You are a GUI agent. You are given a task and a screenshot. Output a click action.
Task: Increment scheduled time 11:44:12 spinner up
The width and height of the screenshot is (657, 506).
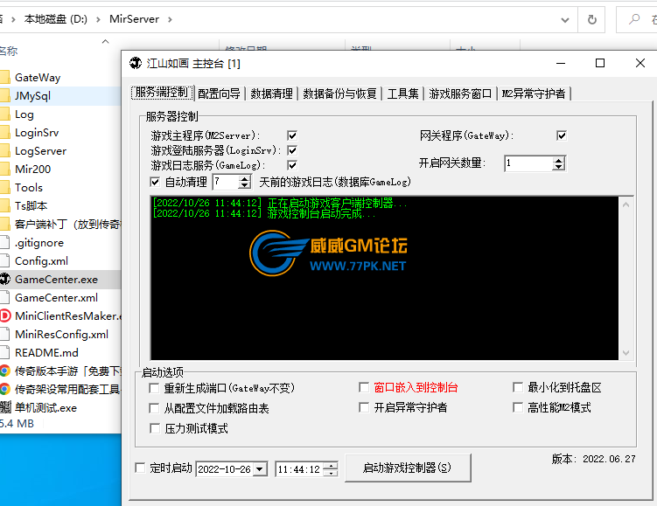(x=331, y=466)
